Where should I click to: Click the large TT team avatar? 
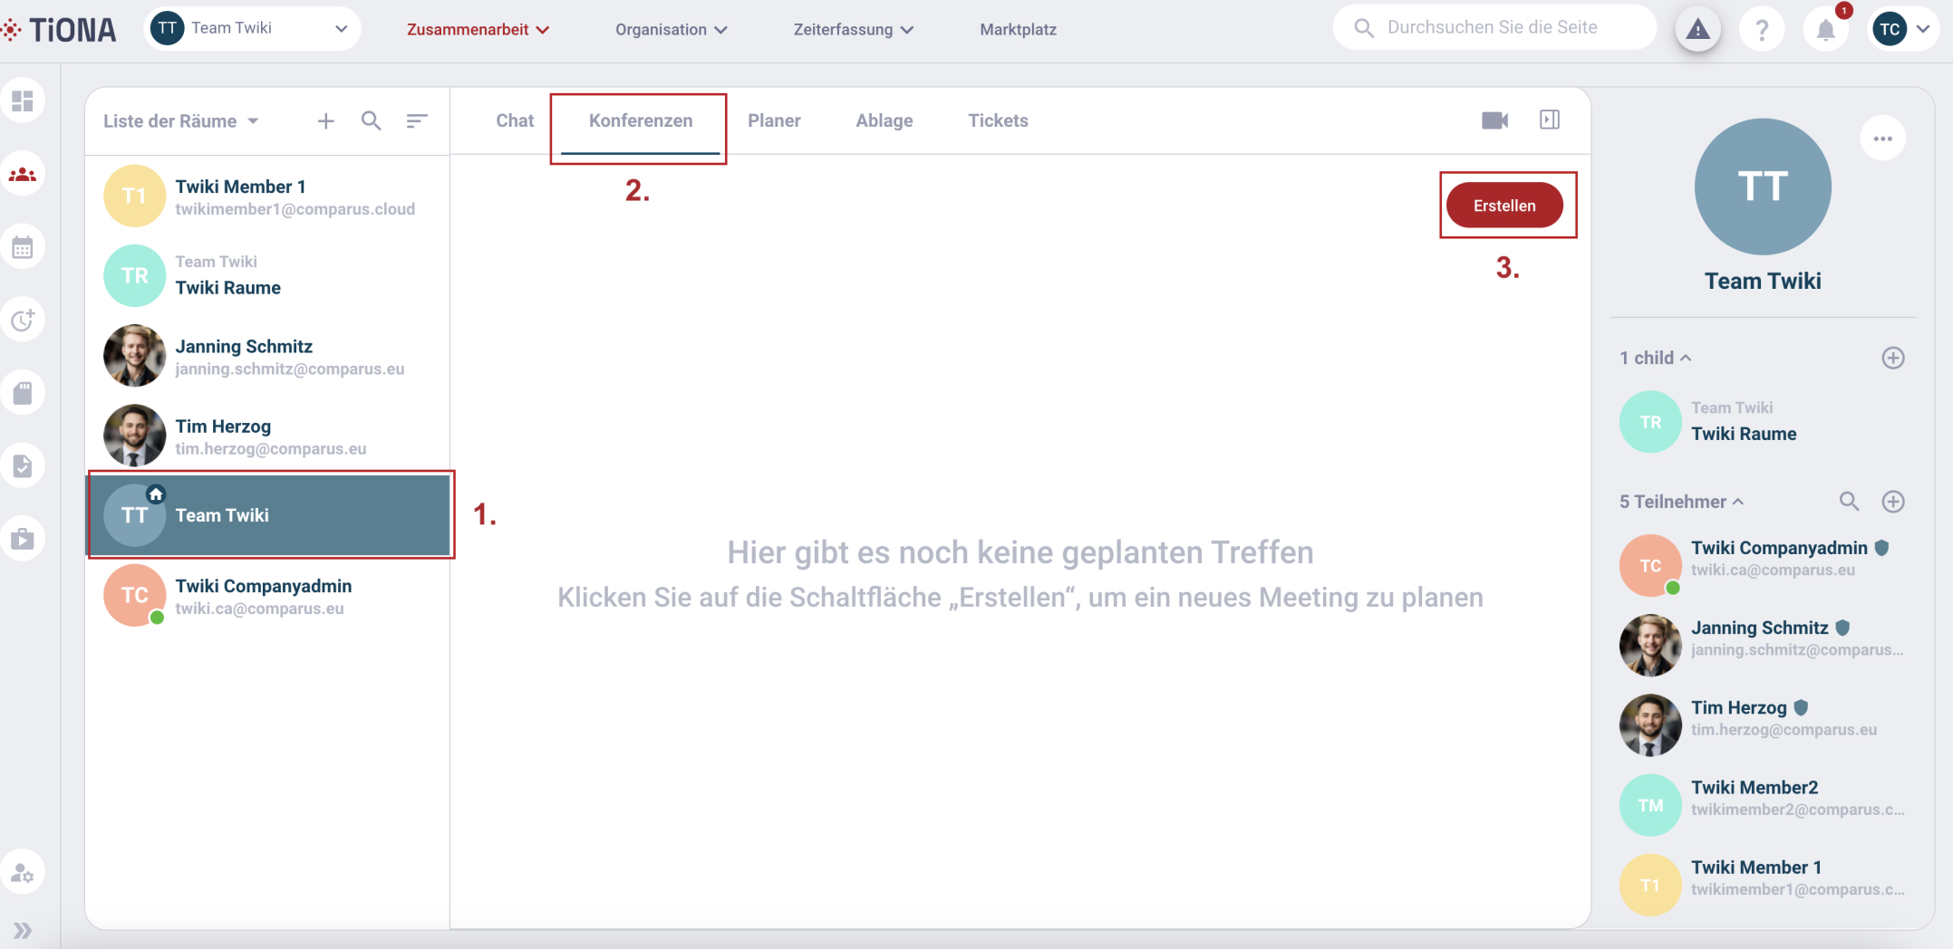[x=1763, y=187]
